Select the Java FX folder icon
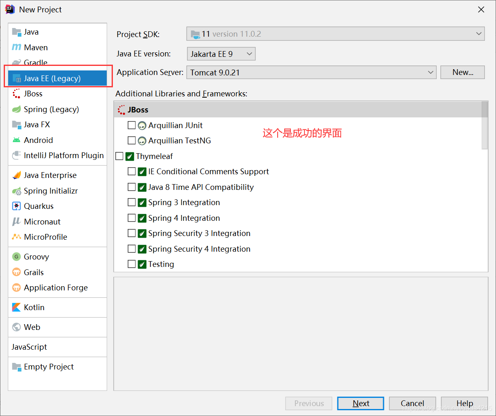This screenshot has height=416, width=496. 16,124
